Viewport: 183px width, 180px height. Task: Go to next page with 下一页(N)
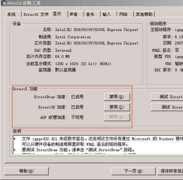pyautogui.click(x=133, y=171)
